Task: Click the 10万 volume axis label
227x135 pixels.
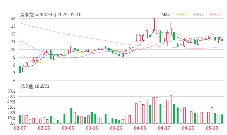Action: click(11, 118)
